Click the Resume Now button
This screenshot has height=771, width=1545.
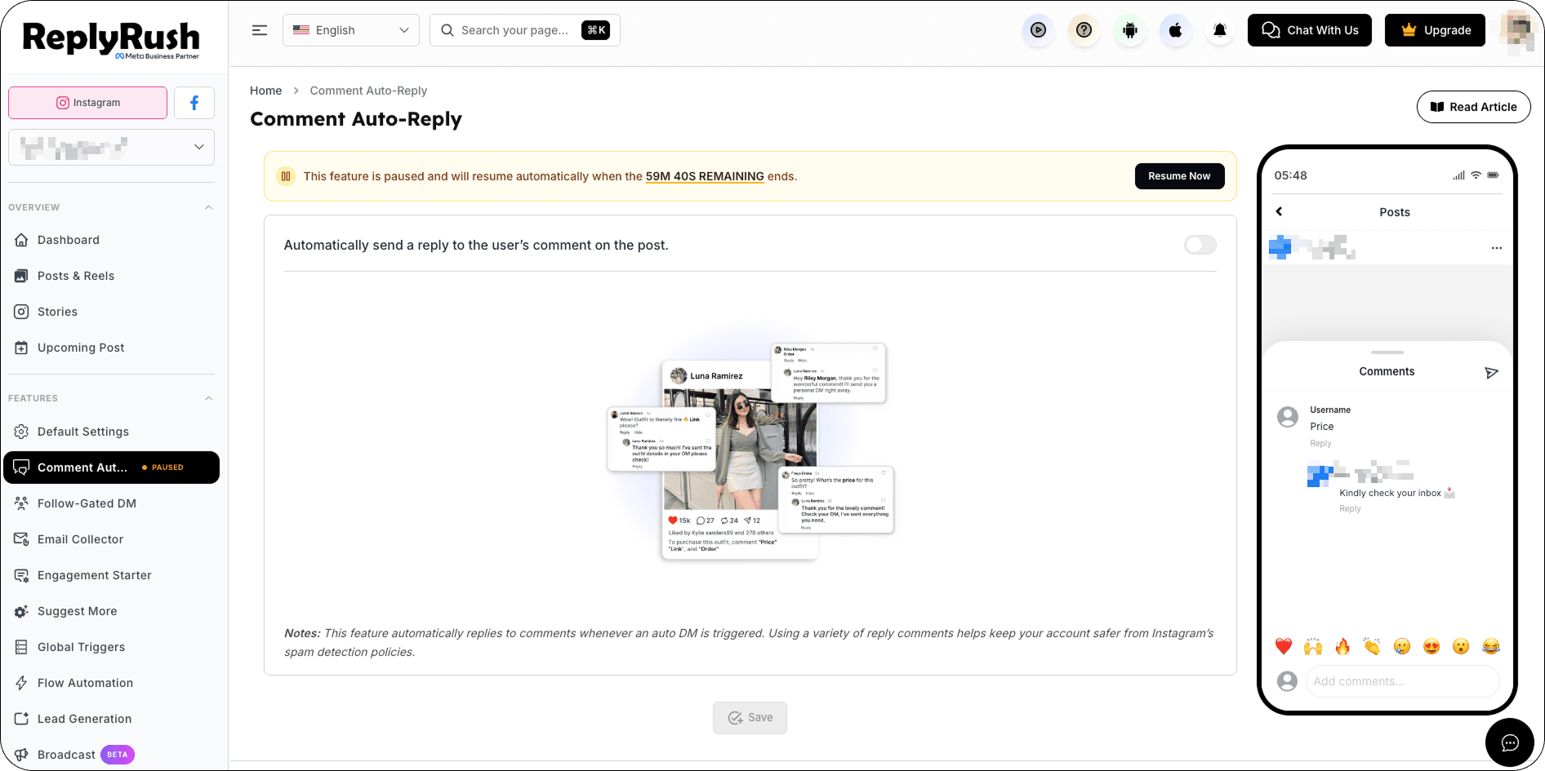point(1179,176)
